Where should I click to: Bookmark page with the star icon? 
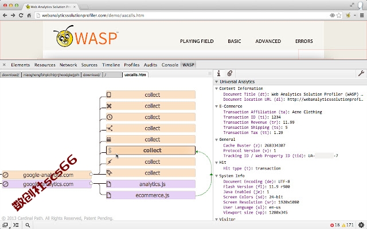(339, 15)
